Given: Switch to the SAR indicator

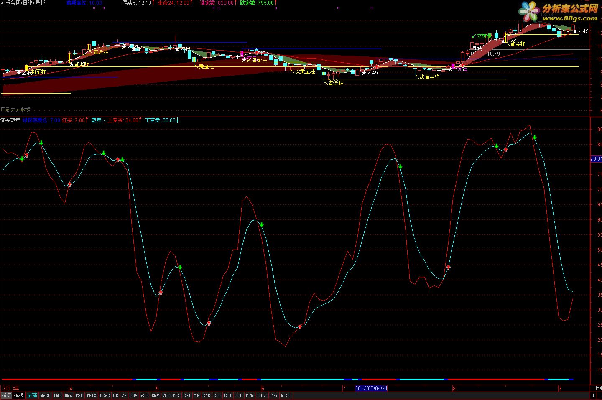Looking at the screenshot, I should [x=206, y=395].
